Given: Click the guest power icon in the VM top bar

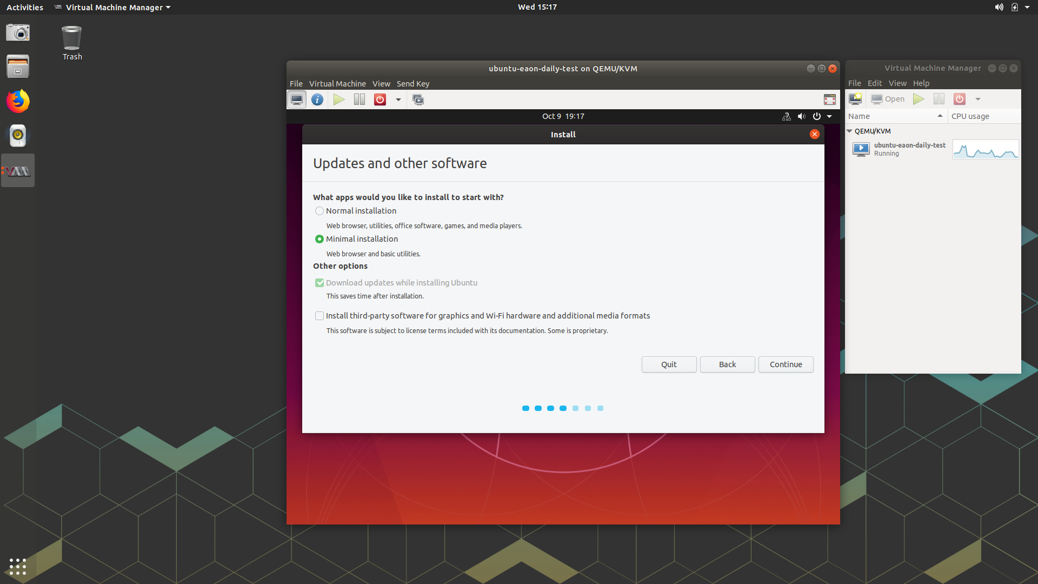Looking at the screenshot, I should pos(816,116).
